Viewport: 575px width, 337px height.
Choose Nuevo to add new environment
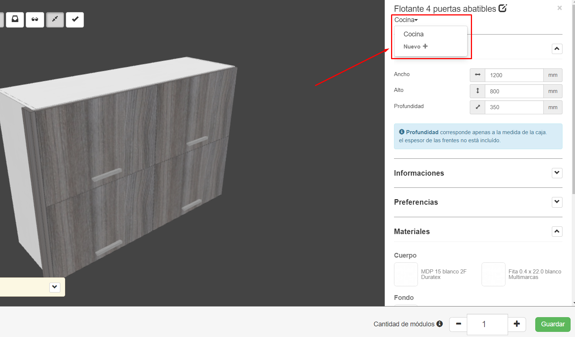tap(415, 47)
